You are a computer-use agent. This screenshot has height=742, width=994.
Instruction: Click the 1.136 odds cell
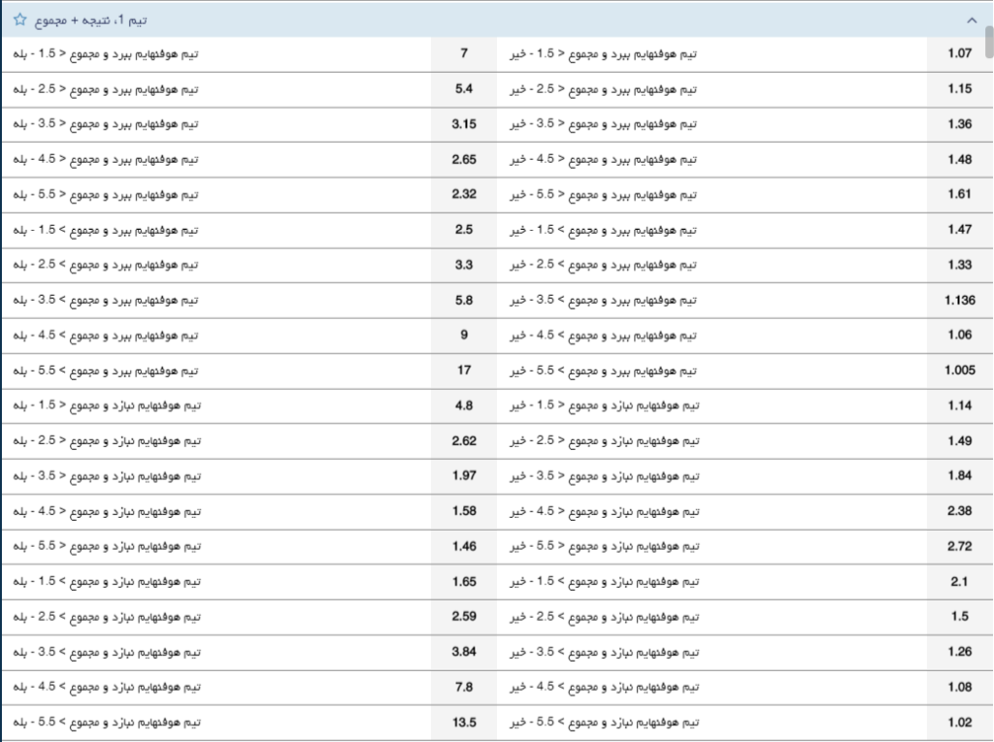(959, 300)
